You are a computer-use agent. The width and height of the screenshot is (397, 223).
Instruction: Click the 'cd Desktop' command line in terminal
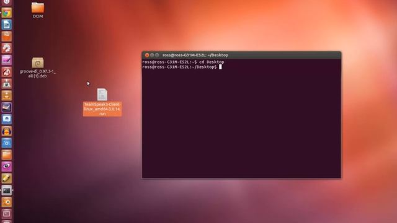[x=183, y=62]
